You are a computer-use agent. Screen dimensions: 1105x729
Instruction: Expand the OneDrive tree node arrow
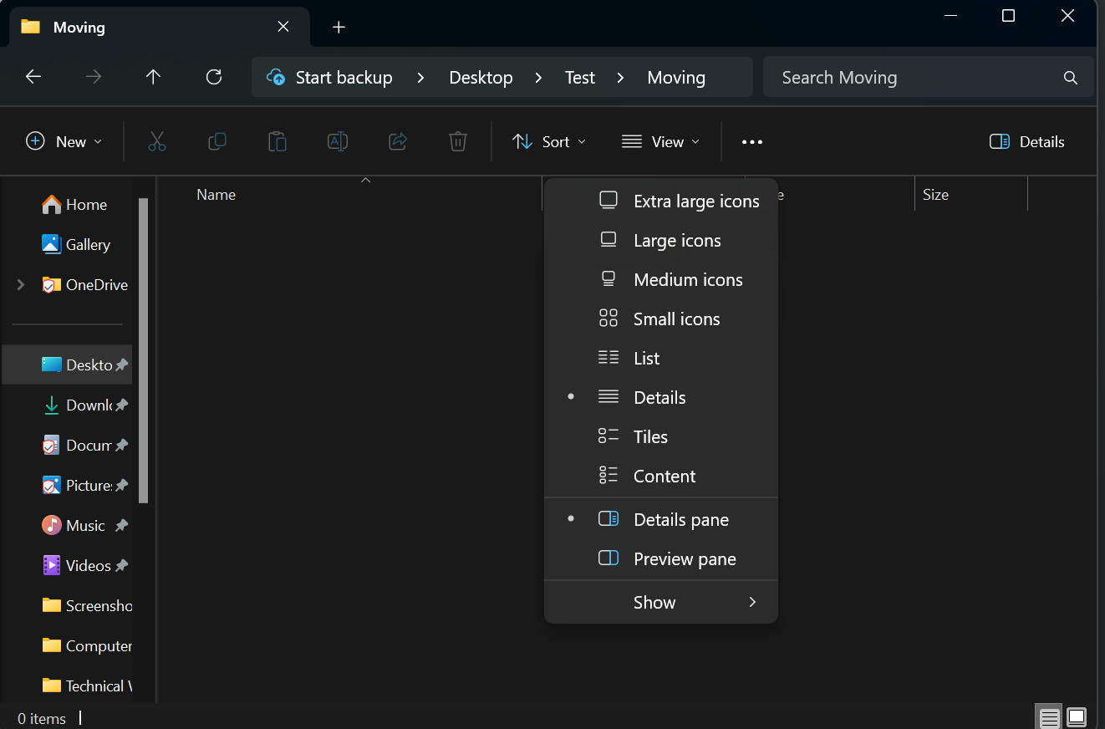pos(21,285)
